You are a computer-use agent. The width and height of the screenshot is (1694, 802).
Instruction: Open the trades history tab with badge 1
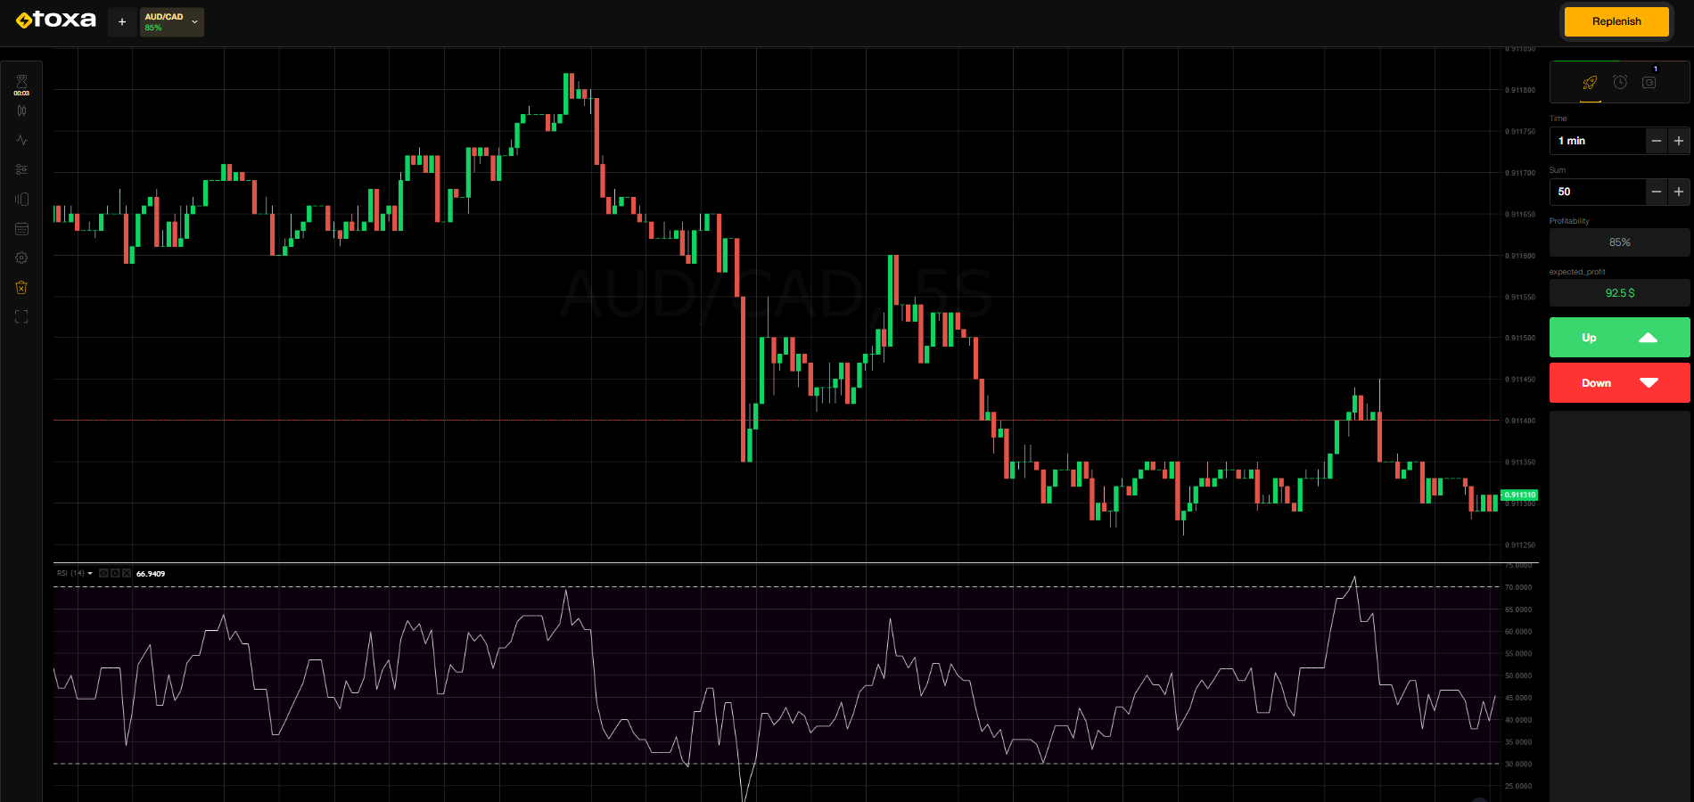tap(1649, 82)
